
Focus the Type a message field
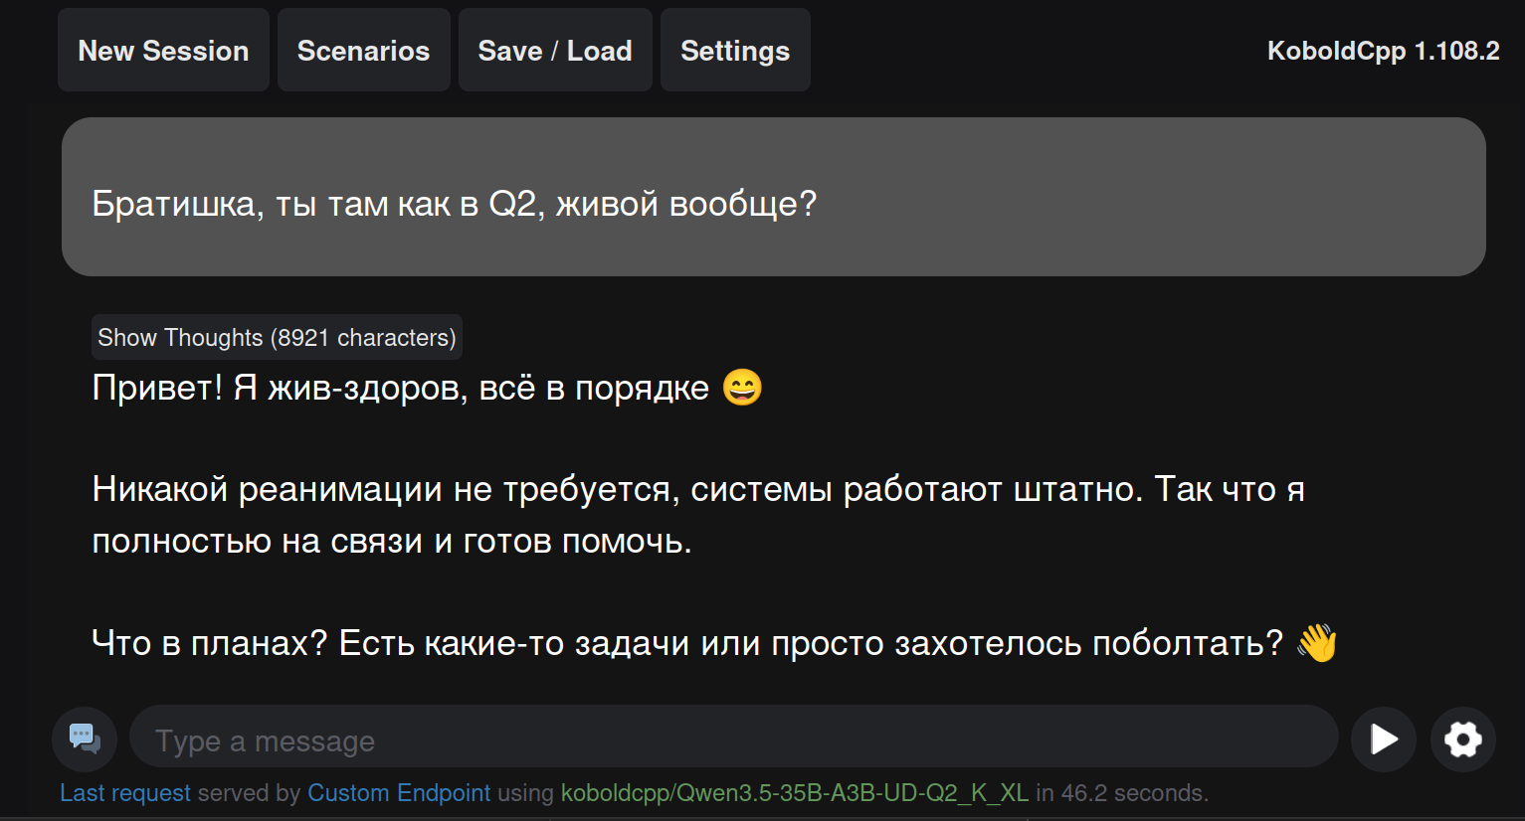733,740
